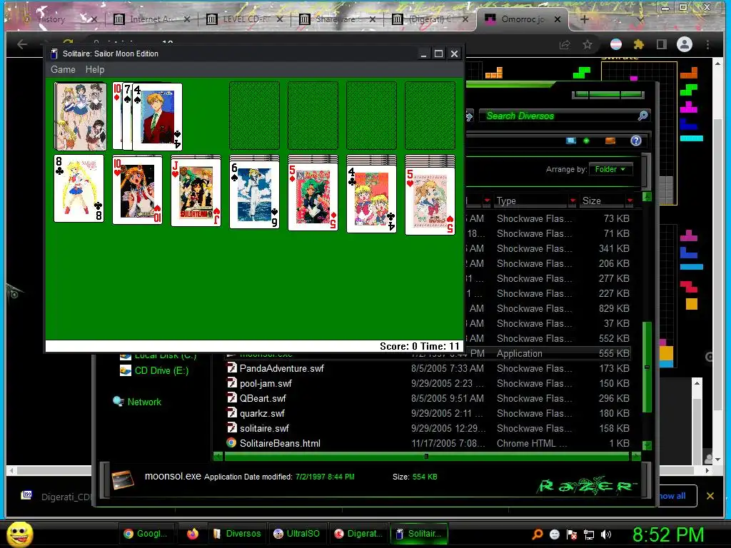The width and height of the screenshot is (731, 548).
Task: Open the Firefox taskbar icon
Action: (x=193, y=534)
